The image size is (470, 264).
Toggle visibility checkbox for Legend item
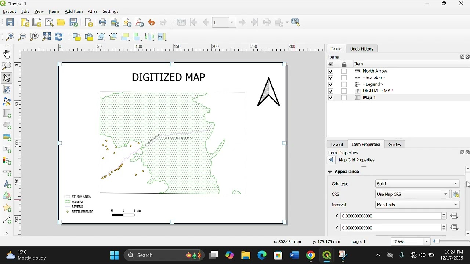pos(331,84)
